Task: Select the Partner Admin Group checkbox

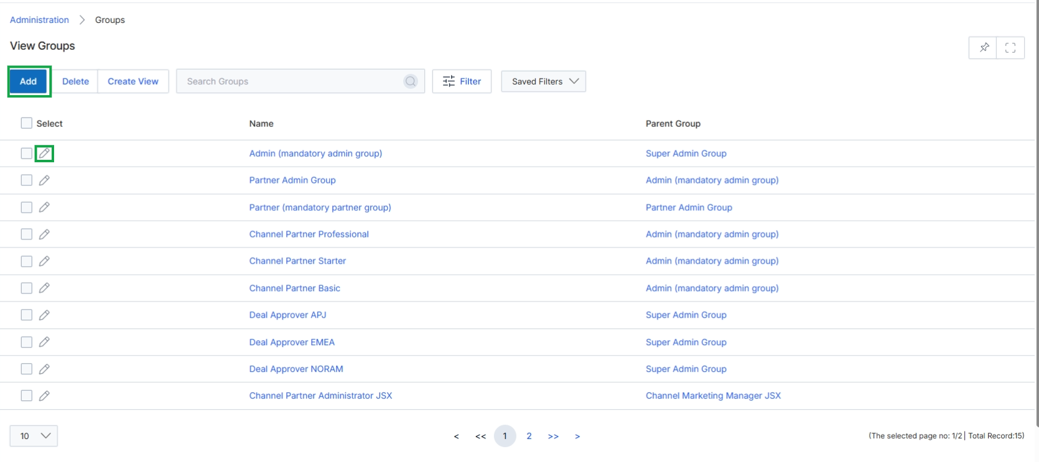Action: click(x=26, y=180)
